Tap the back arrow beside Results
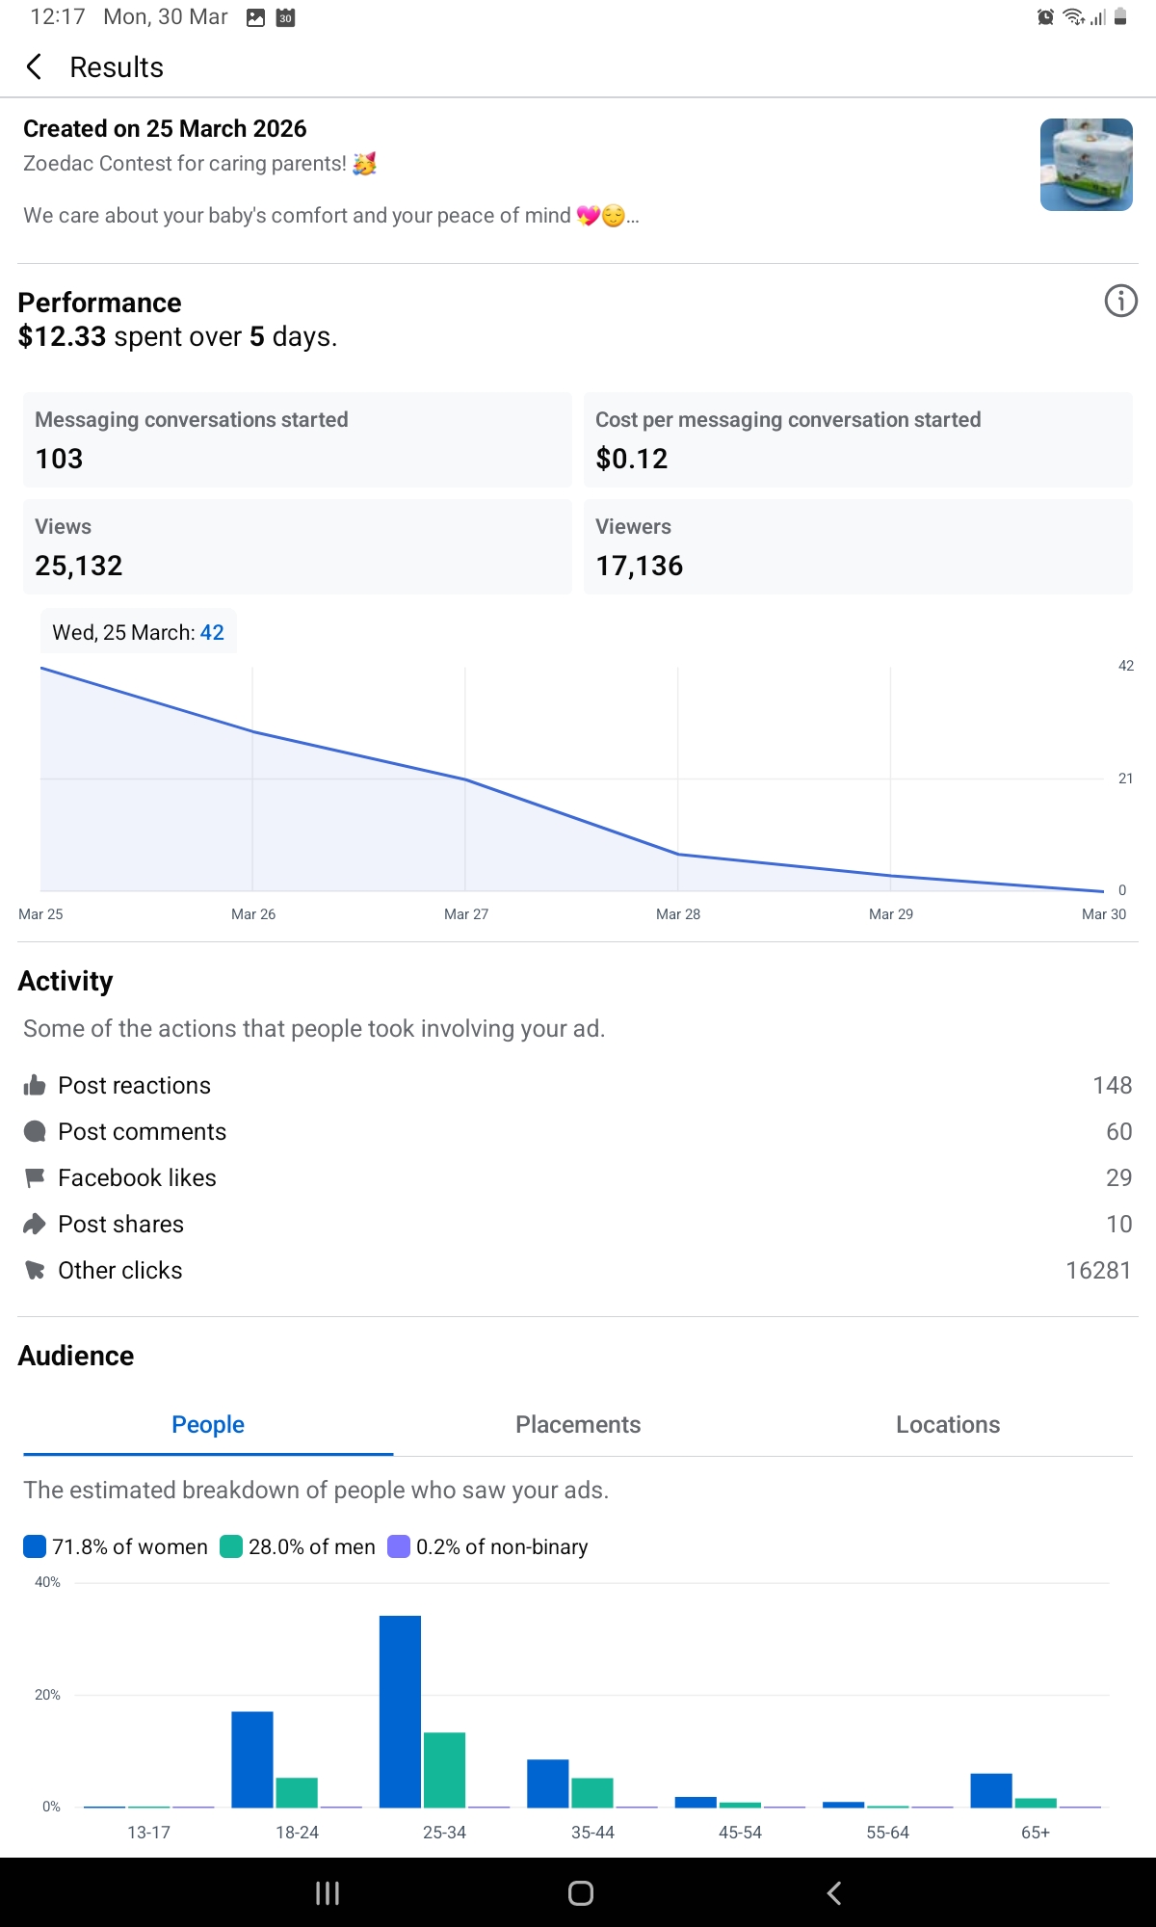Image resolution: width=1156 pixels, height=1927 pixels. pos(35,66)
